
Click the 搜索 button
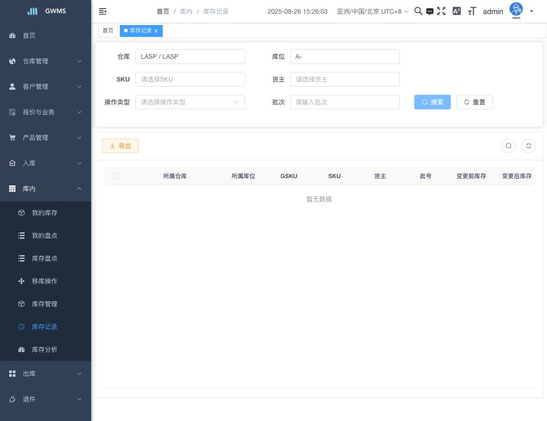pyautogui.click(x=432, y=102)
